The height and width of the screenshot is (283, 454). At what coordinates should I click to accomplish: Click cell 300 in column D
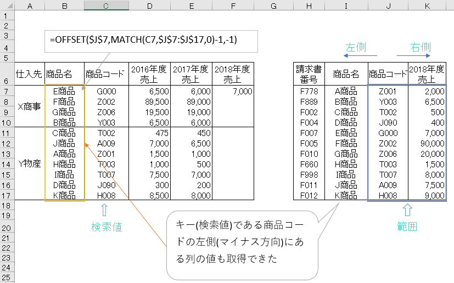[149, 185]
